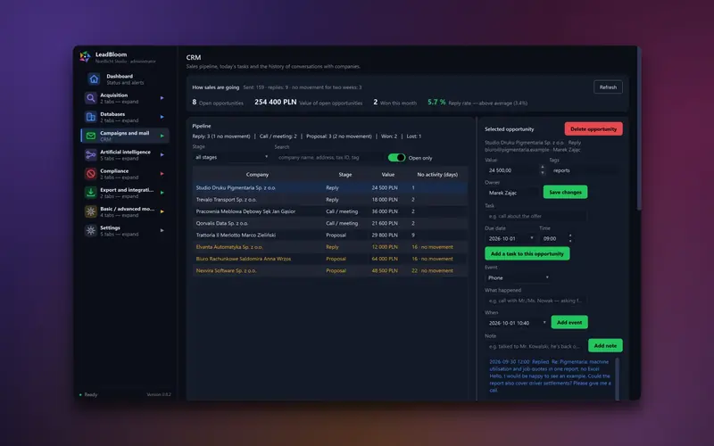
Task: Click the Basic / advanced mode icon
Action: 91,211
